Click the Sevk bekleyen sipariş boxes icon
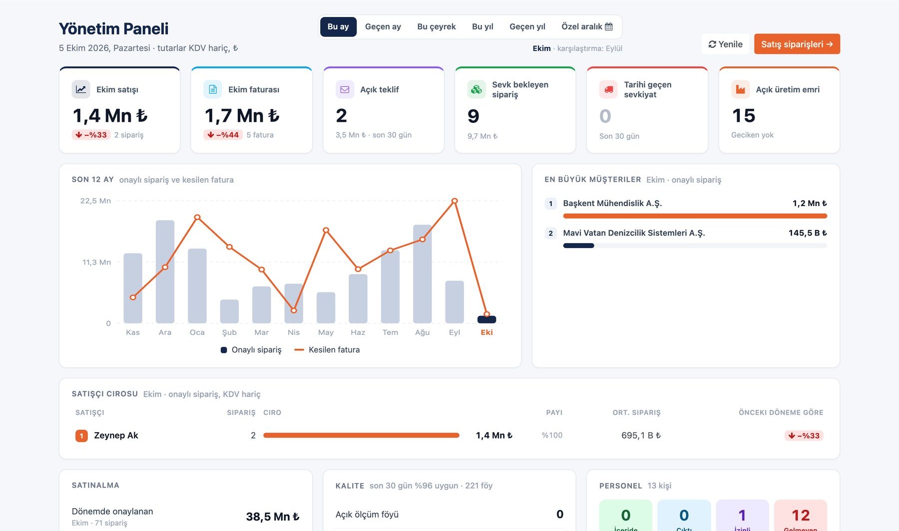The width and height of the screenshot is (899, 531). point(476,89)
